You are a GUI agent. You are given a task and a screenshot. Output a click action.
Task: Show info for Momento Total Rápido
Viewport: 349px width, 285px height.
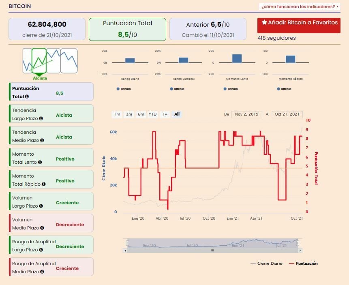[44, 184]
